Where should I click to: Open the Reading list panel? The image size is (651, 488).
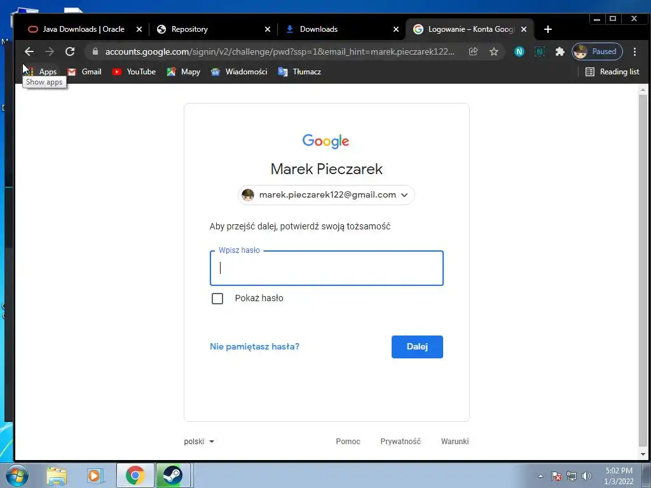coord(612,72)
